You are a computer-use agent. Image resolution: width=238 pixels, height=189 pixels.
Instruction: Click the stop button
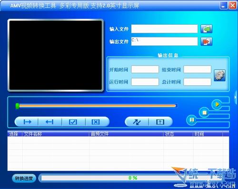tap(204, 113)
